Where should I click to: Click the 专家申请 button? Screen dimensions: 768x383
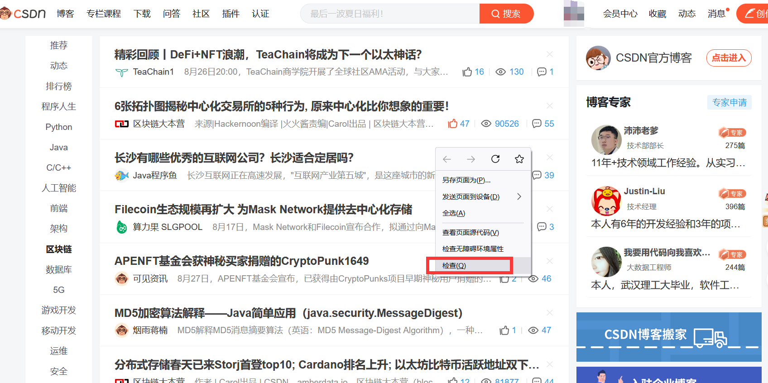point(730,102)
